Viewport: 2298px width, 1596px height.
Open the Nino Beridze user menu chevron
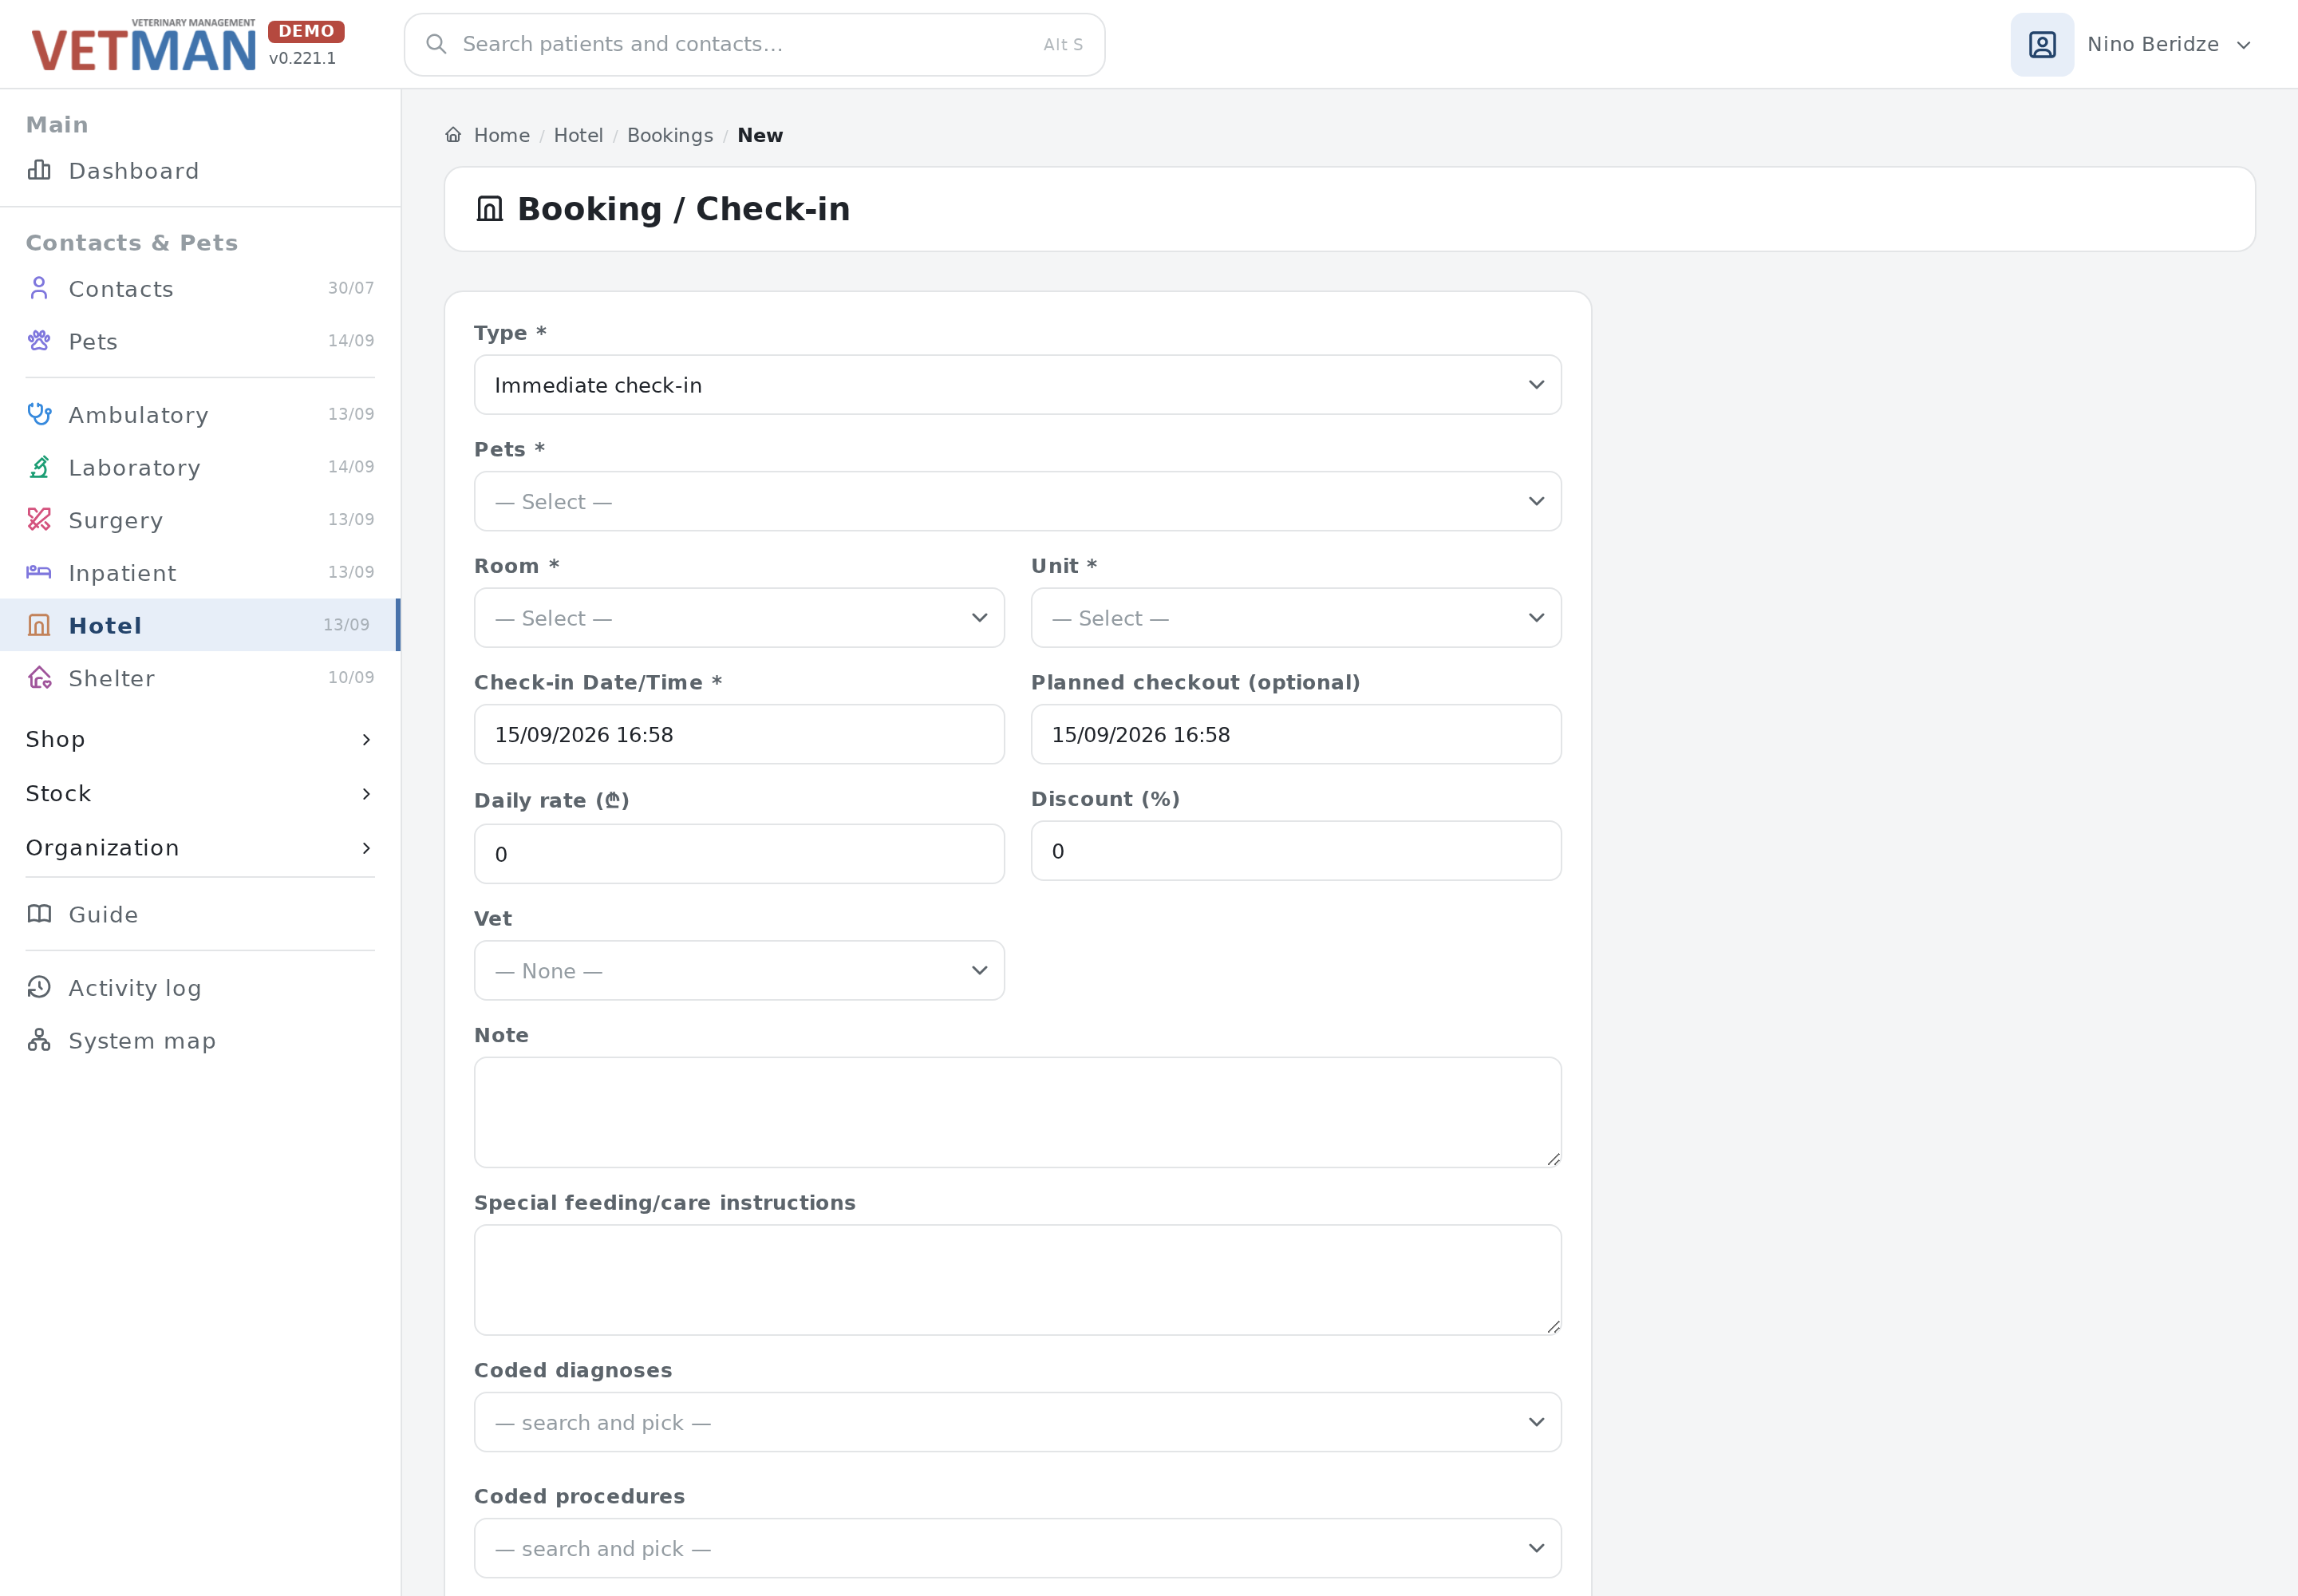pos(2243,45)
